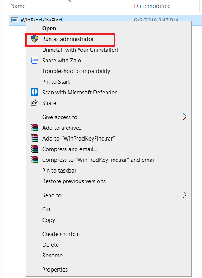Select Pin to taskbar entry
Image resolution: width=202 pixels, height=278 pixels.
coord(59,170)
